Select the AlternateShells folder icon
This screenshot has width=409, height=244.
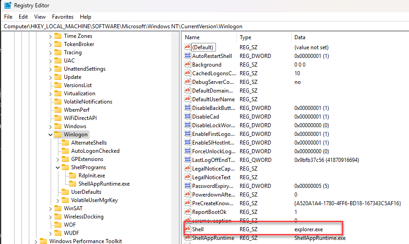[65, 143]
